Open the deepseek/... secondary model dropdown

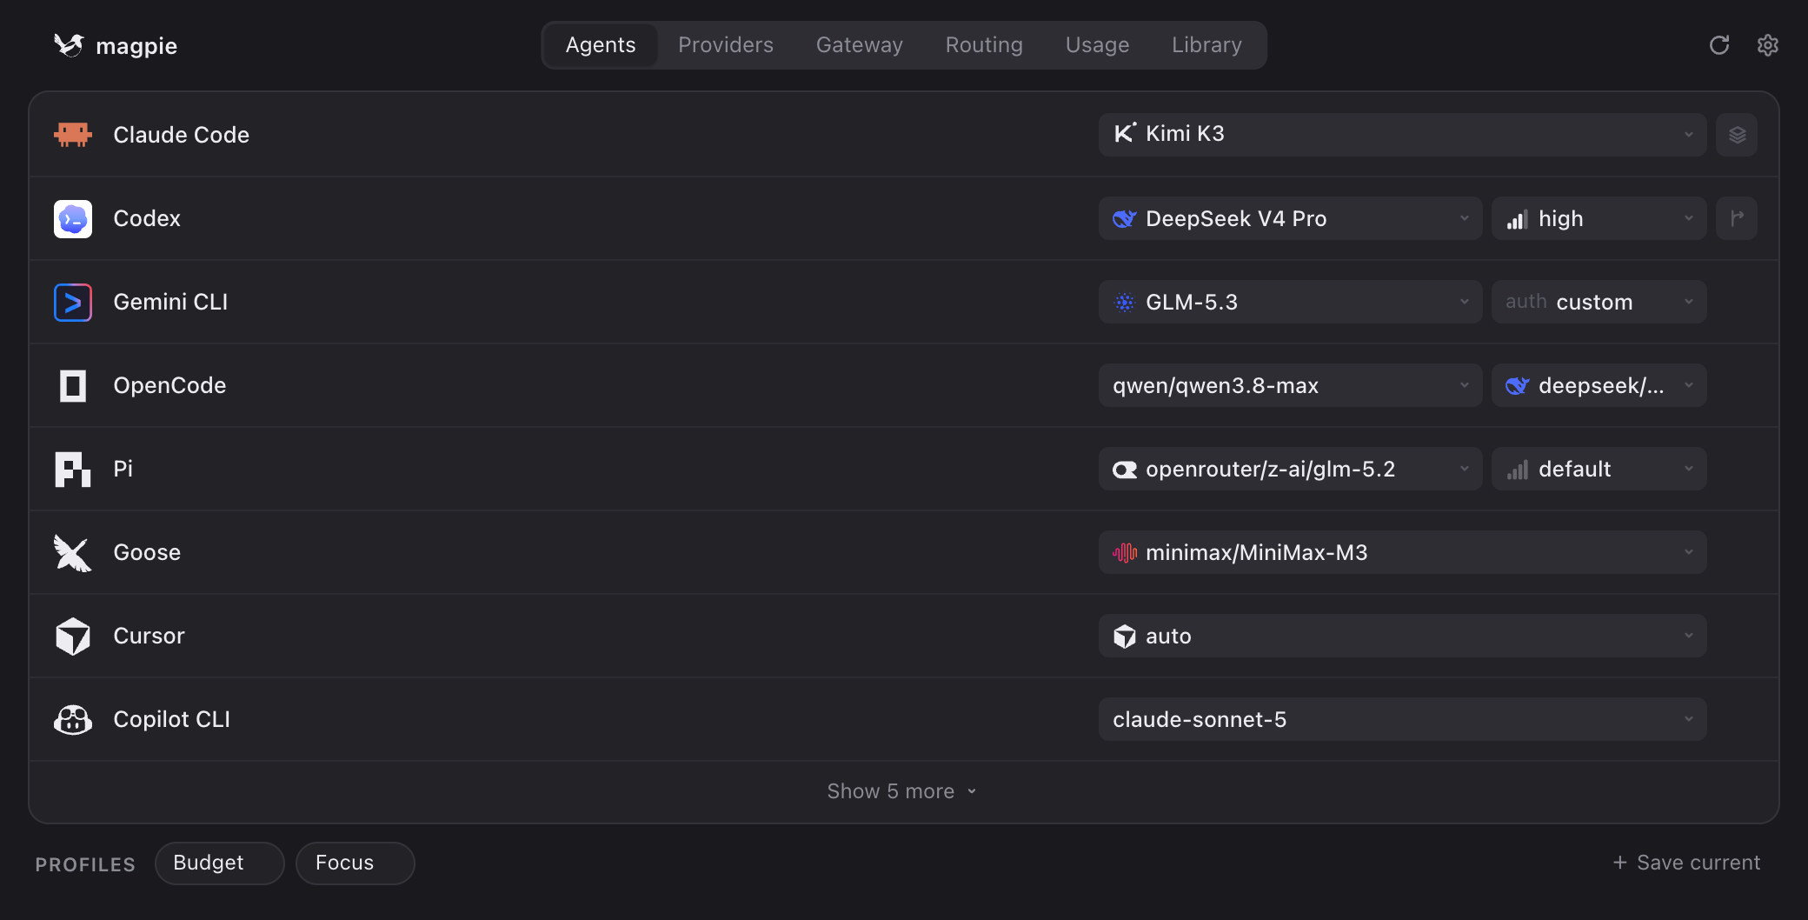click(x=1599, y=385)
